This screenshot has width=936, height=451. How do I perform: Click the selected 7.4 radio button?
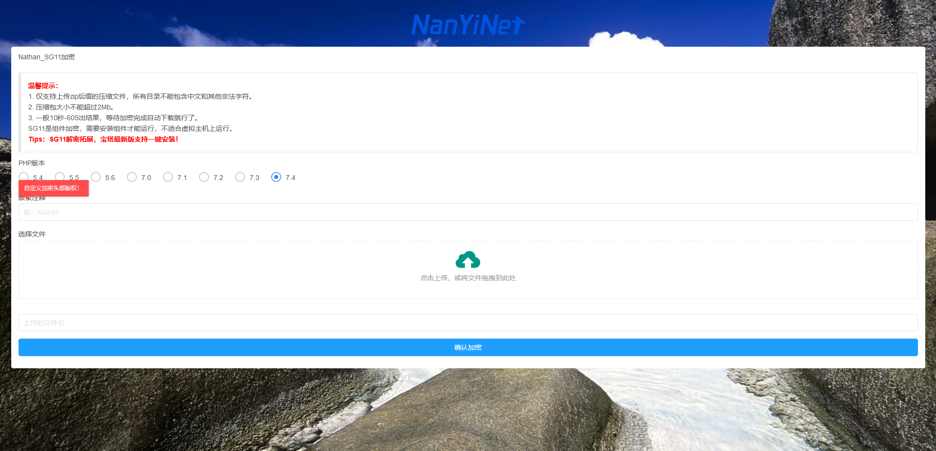tap(276, 177)
